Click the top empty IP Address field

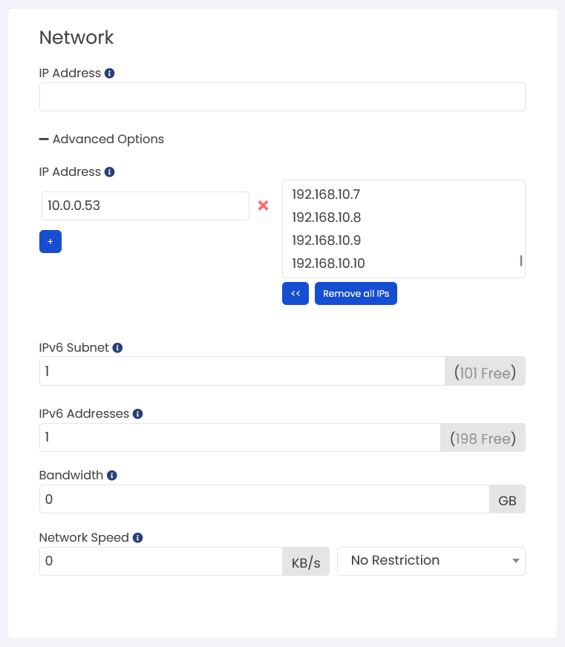(x=282, y=97)
